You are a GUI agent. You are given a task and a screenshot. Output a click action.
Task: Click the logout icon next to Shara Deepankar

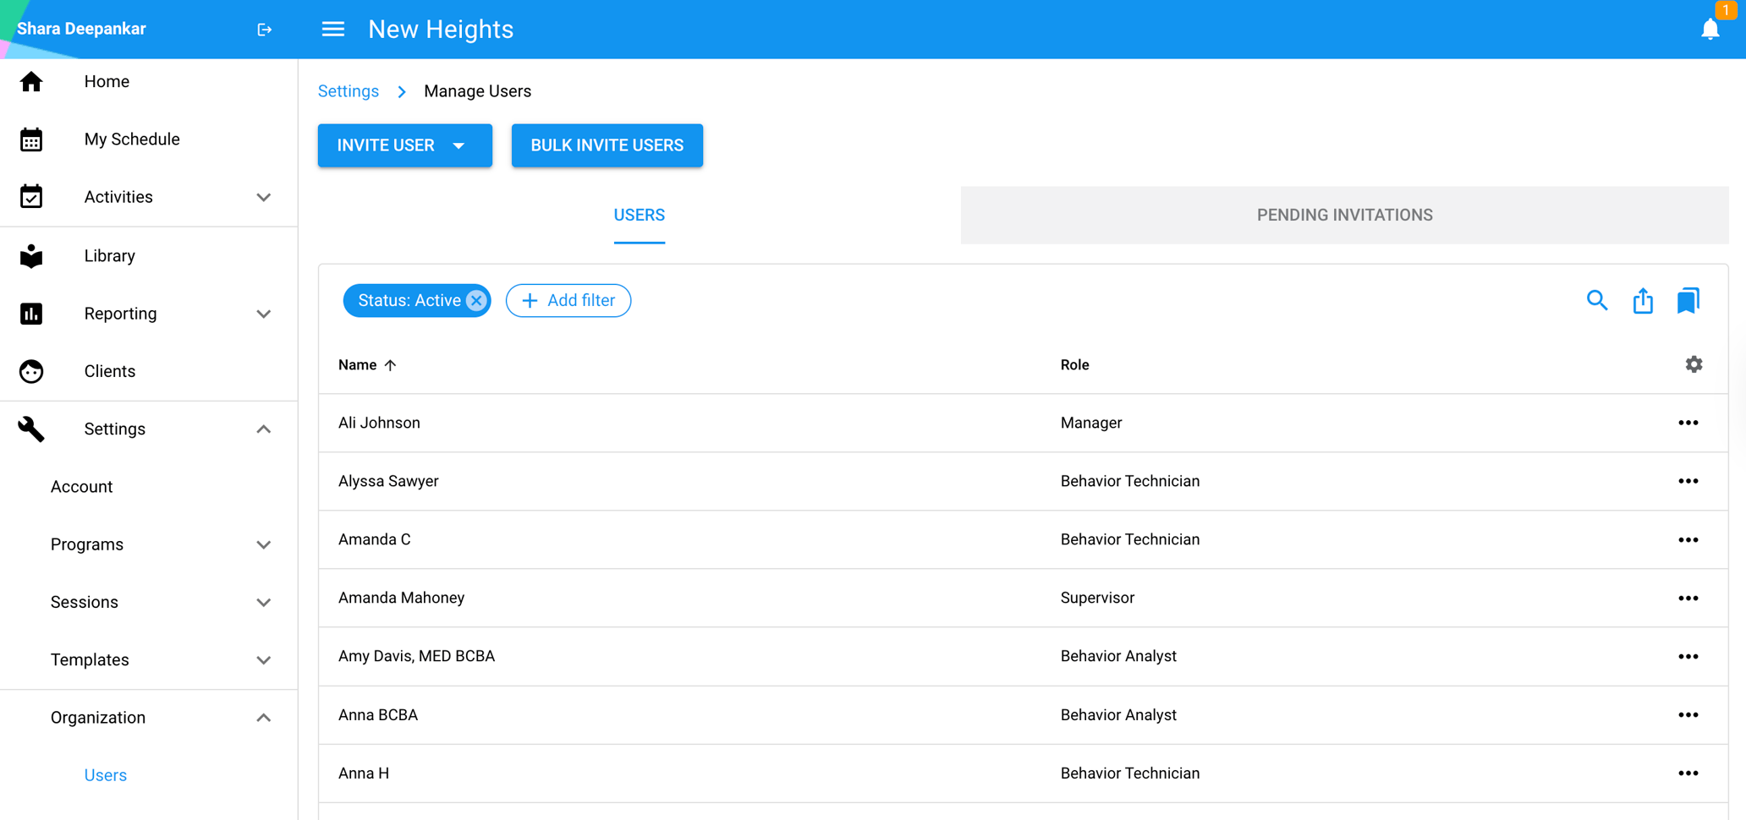point(265,30)
